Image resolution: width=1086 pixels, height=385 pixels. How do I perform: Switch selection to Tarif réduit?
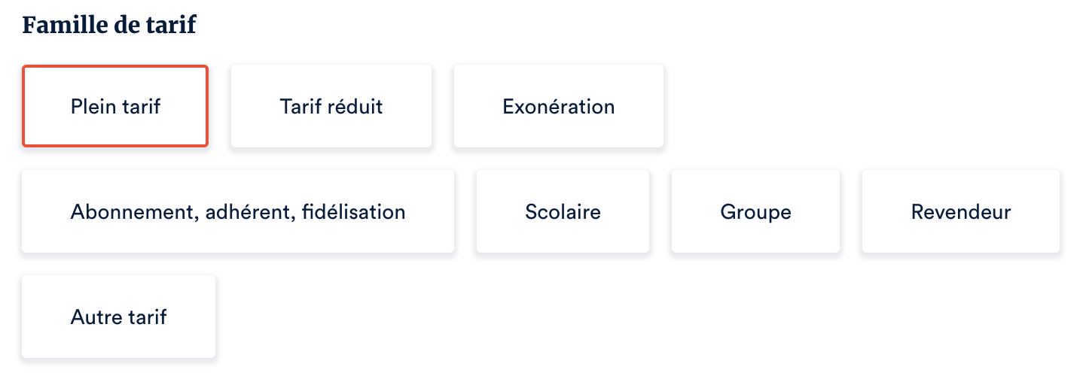pos(331,106)
